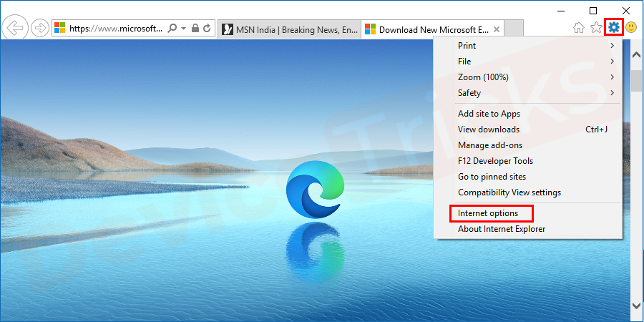Launch F12 Developer Tools

point(528,161)
